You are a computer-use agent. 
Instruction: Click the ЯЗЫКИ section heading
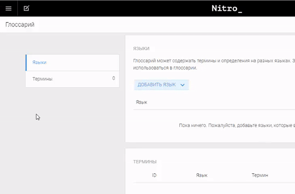point(141,49)
